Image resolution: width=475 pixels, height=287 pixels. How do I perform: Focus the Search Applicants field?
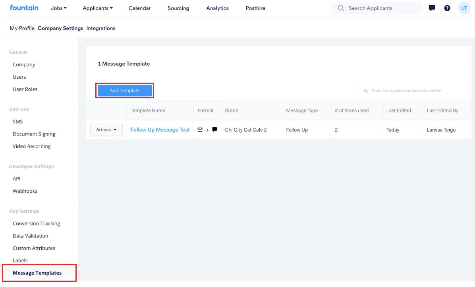tap(377, 8)
